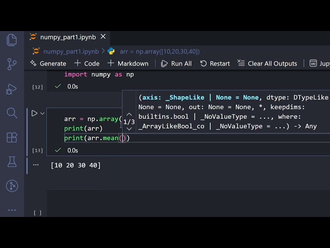Open the Source Control view
Viewport: 330px width, 248px height.
coord(12,64)
